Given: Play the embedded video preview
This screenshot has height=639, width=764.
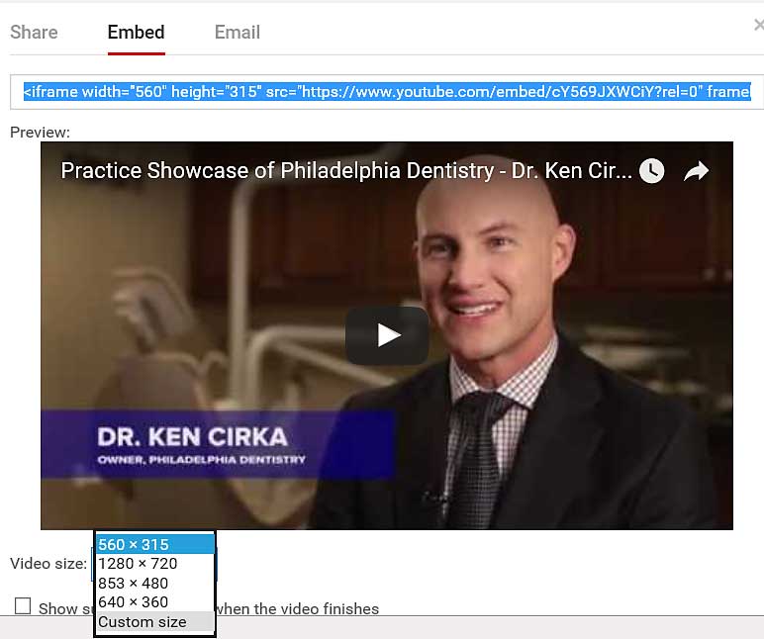Looking at the screenshot, I should coord(387,335).
